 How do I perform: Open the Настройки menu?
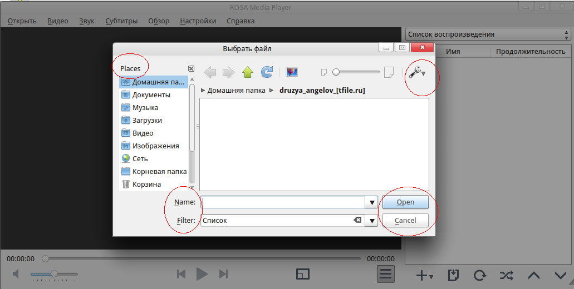pyautogui.click(x=198, y=21)
